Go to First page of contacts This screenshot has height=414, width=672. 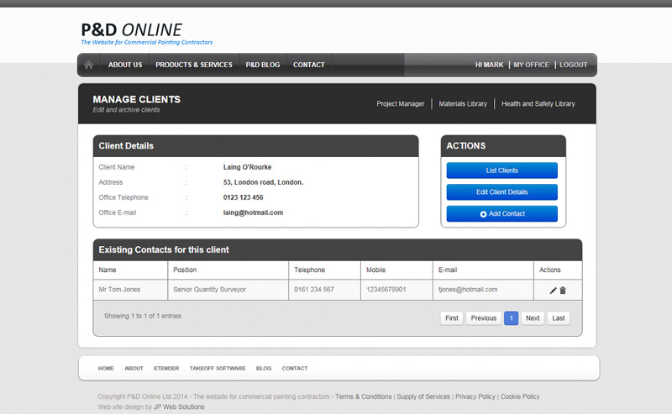[452, 318]
